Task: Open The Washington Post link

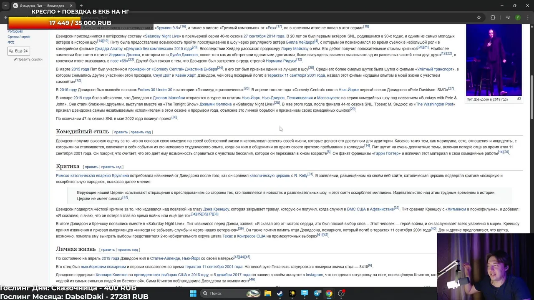Action: pos(434,104)
